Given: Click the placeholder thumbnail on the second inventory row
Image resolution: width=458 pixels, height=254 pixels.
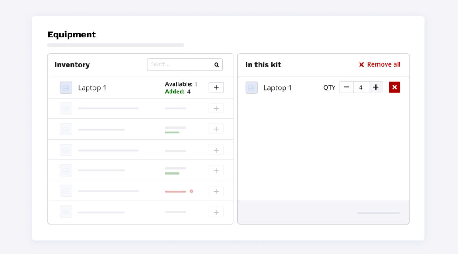Looking at the screenshot, I should 66,108.
